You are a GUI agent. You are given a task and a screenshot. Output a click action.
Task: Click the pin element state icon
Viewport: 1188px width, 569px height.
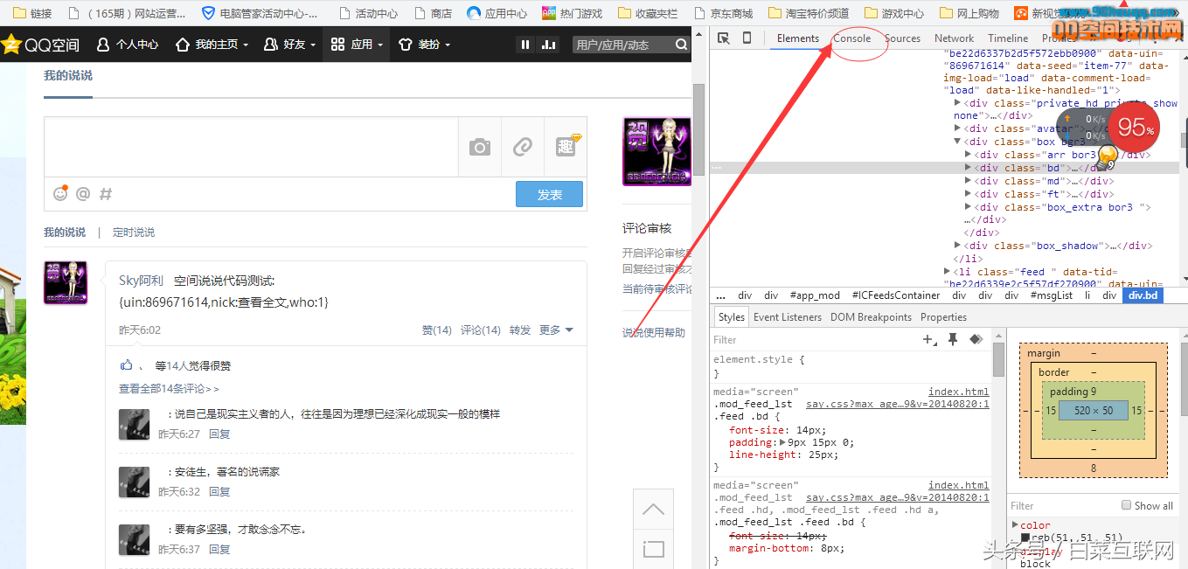point(954,339)
